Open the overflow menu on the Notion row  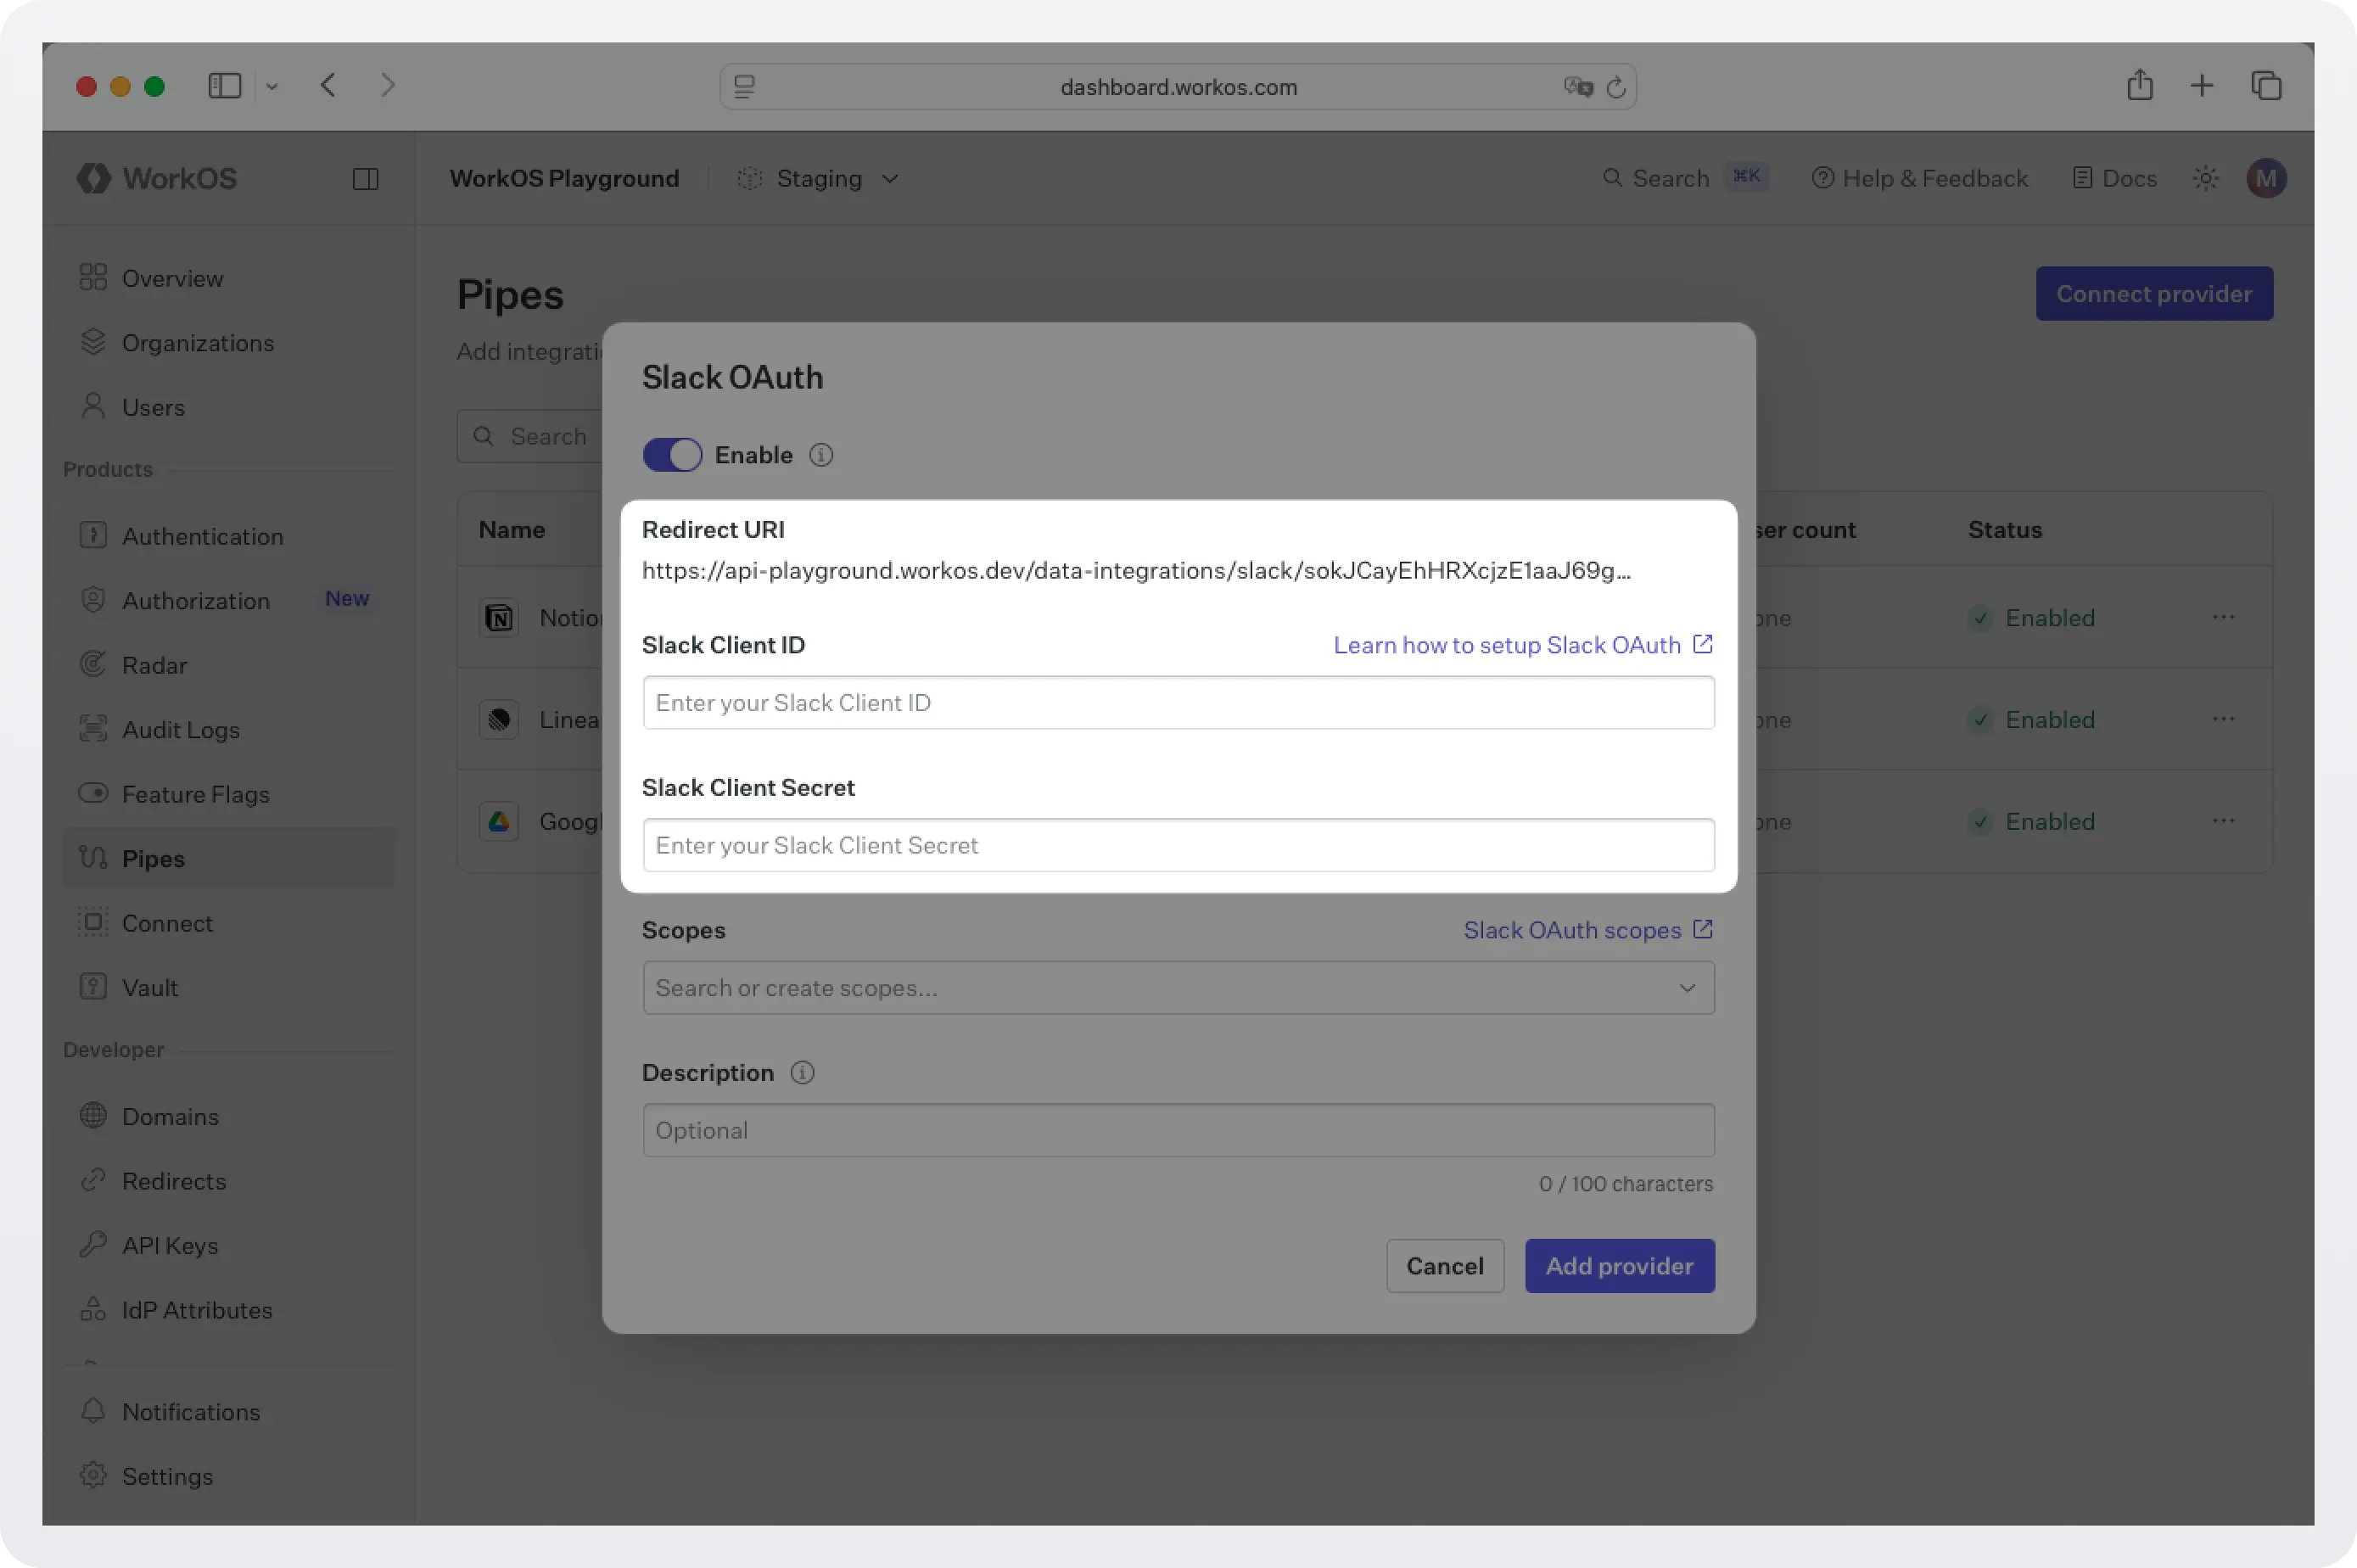[2224, 618]
